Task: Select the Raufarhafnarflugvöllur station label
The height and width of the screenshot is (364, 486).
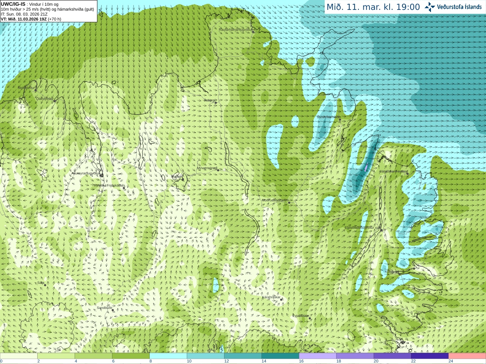Action: click(x=235, y=29)
